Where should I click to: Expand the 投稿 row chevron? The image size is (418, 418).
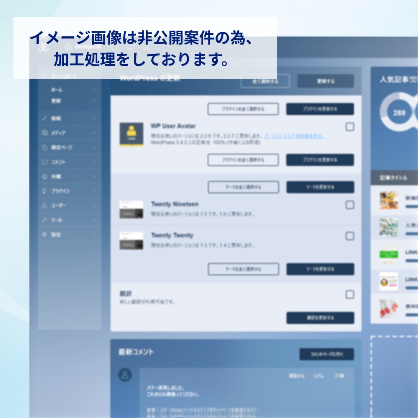click(94, 118)
